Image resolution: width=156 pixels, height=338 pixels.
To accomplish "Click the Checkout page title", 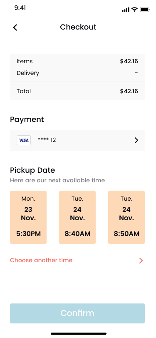I will pyautogui.click(x=78, y=27).
